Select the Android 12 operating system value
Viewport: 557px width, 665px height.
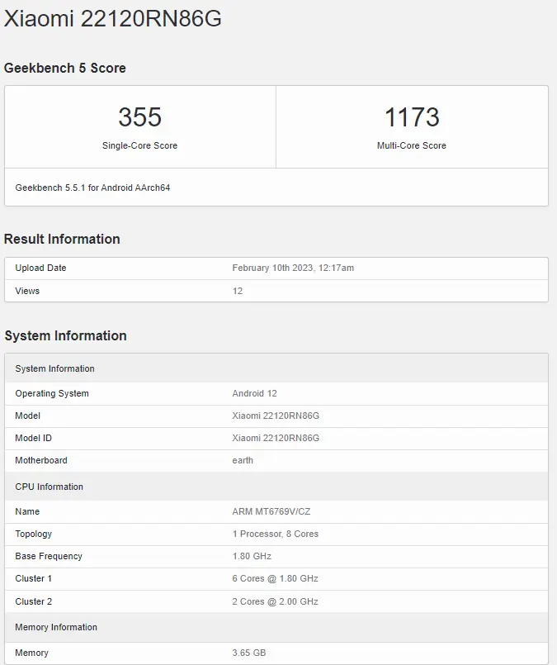pyautogui.click(x=254, y=393)
